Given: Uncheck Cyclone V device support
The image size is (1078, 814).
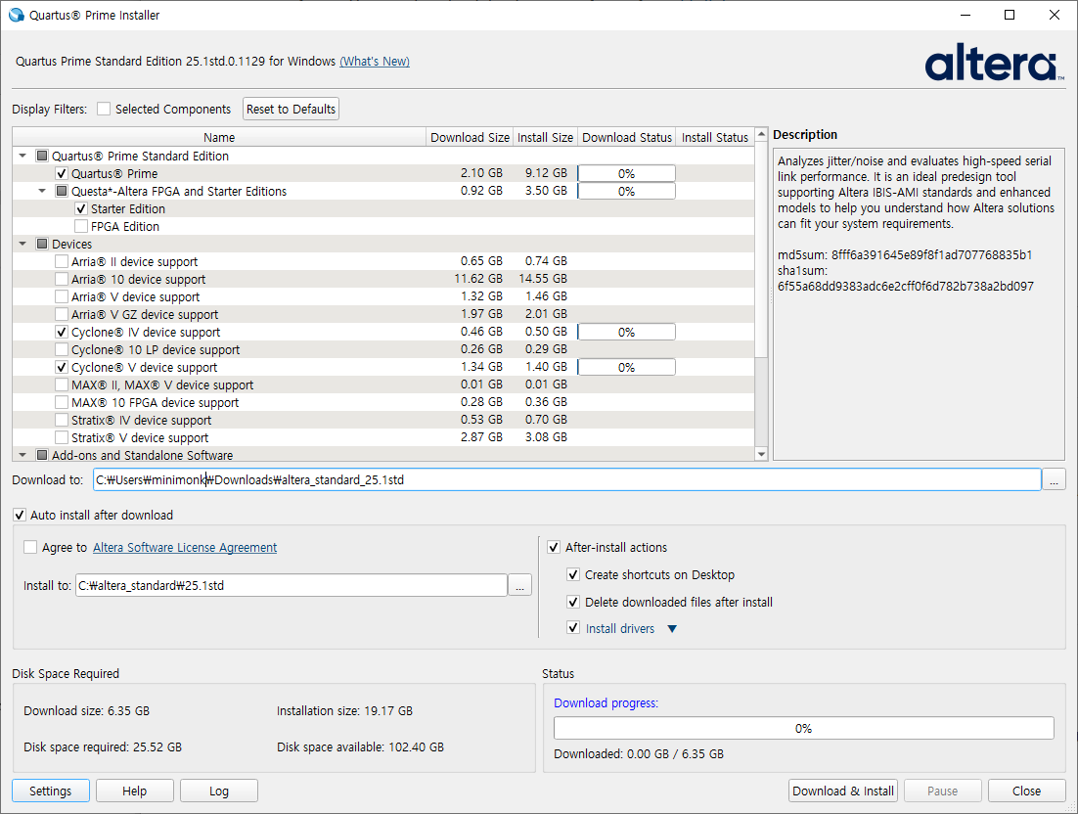Looking at the screenshot, I should tap(62, 367).
